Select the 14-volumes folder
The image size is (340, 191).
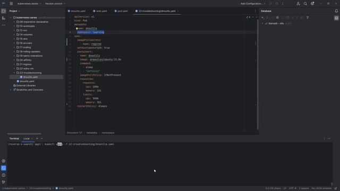pos(26,34)
